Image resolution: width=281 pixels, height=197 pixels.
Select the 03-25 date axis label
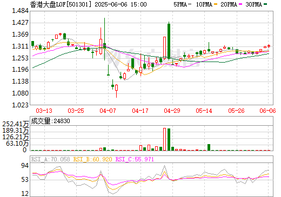pos(76,111)
